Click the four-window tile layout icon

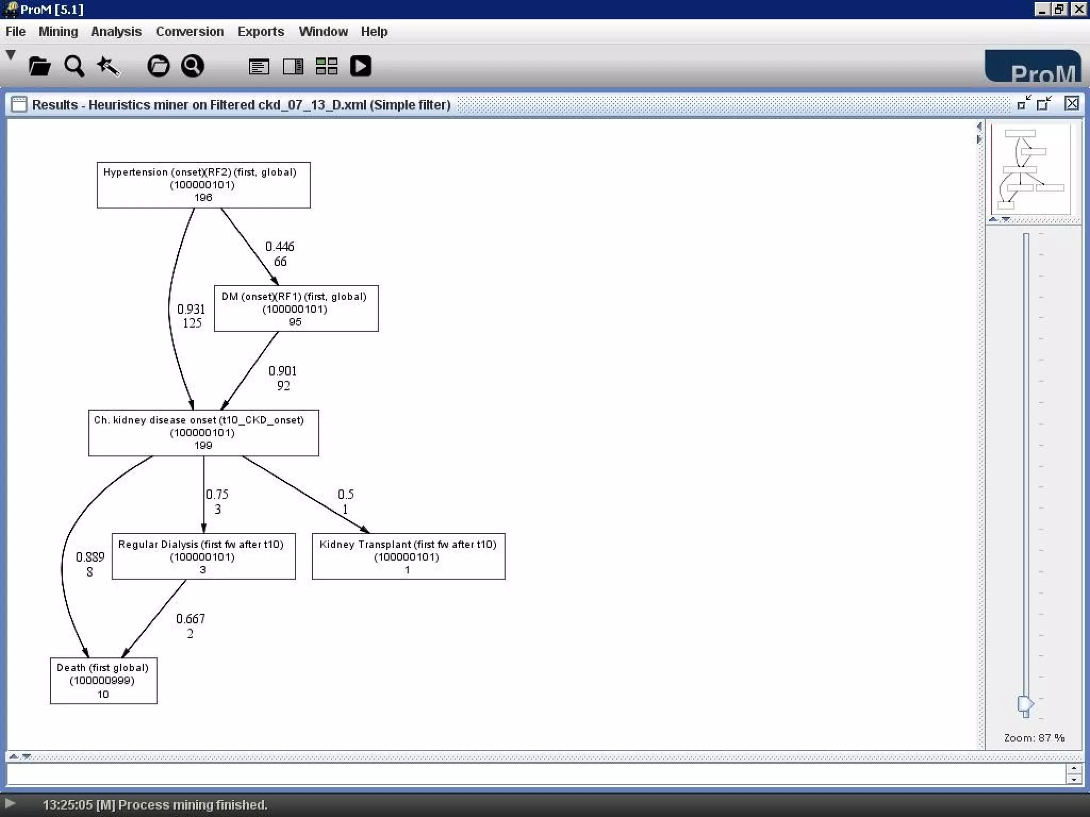[326, 66]
